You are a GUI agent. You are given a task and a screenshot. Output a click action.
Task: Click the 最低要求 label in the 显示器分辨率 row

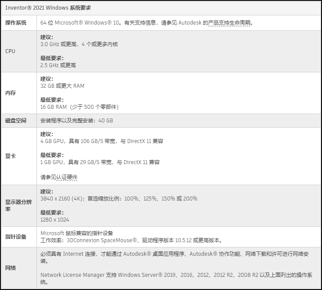(52, 213)
